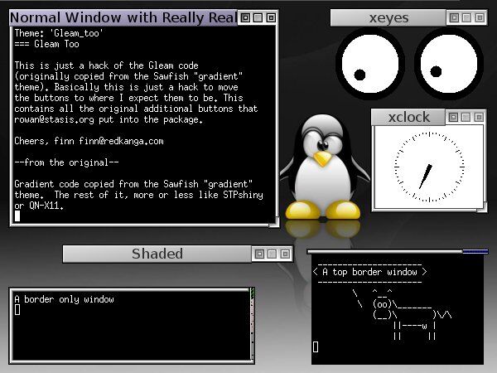Click the blank middle button on Normal Window titlebar
The height and width of the screenshot is (373, 497).
pos(258,17)
